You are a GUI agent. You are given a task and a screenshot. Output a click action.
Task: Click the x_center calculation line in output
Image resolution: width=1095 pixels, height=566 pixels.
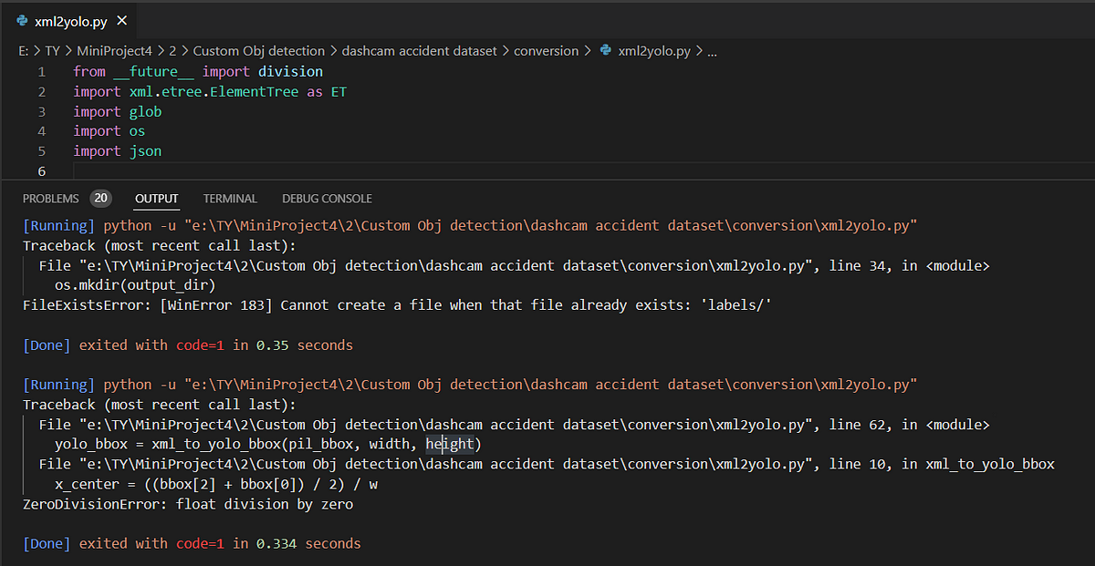[216, 485]
